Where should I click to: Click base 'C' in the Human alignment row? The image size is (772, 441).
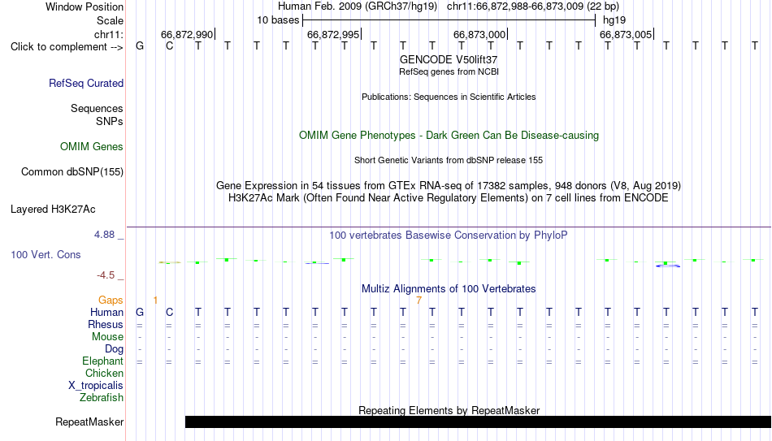[169, 312]
